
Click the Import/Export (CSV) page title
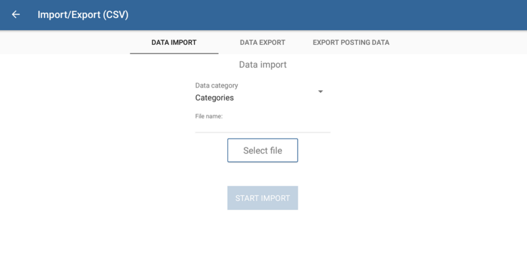(x=83, y=15)
